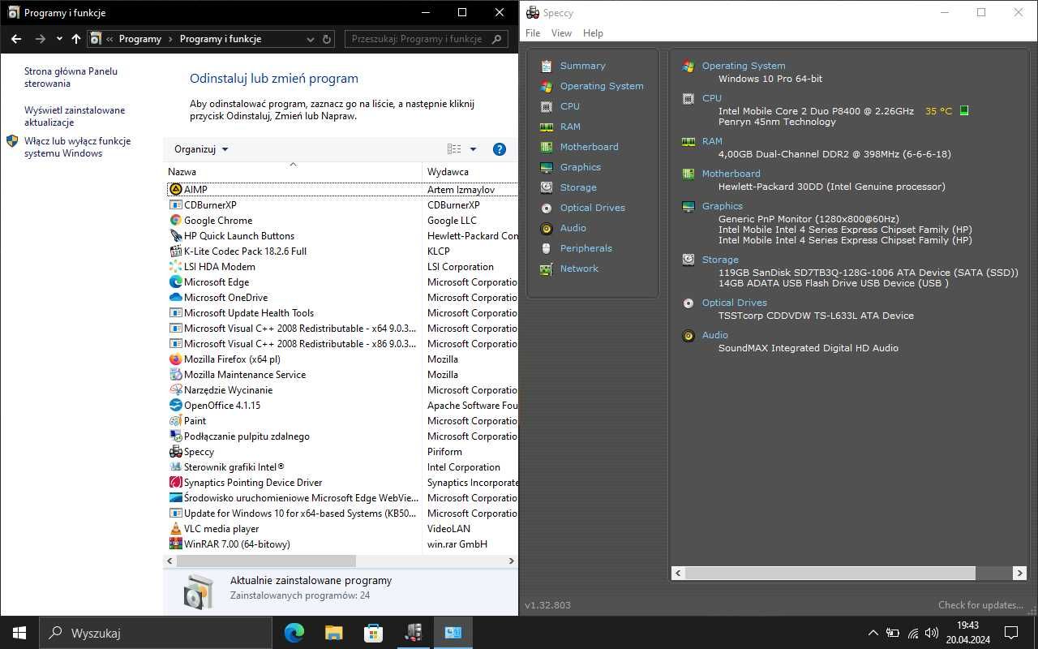Open Microsoft Store from the taskbar
1038x649 pixels.
coord(373,633)
